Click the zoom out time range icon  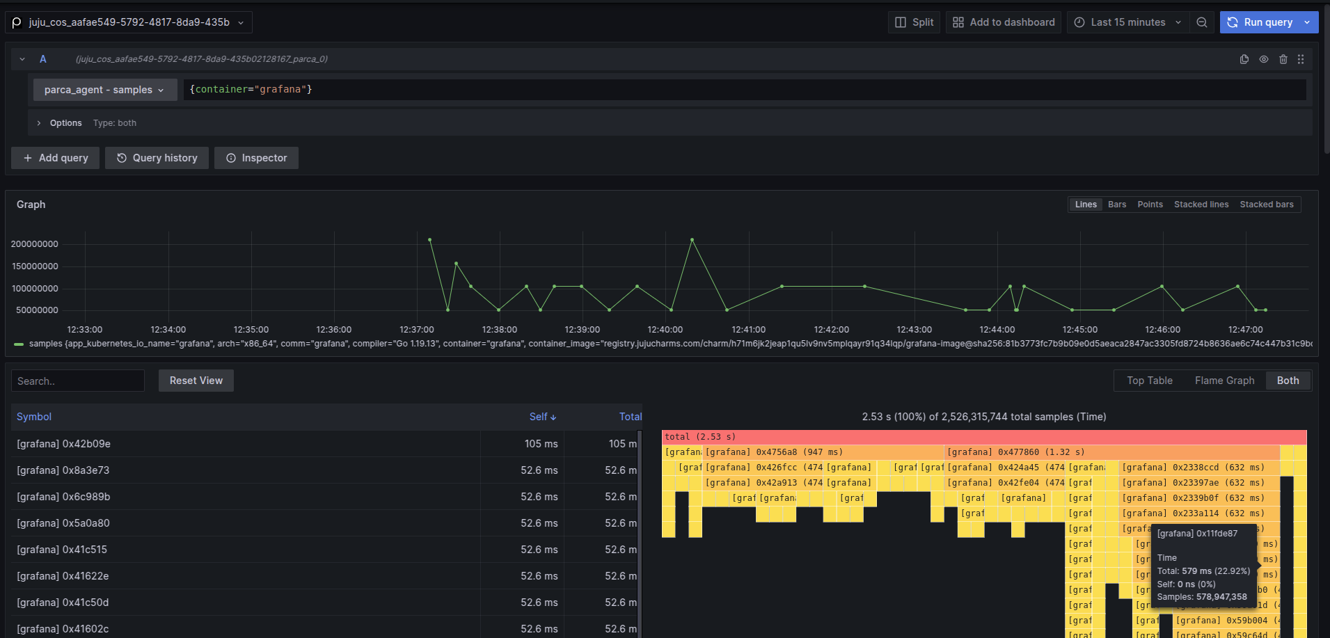[1202, 22]
